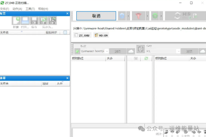The image size is (206, 137).
Task: Click the 保存 save configuration icon
Action: (x=34, y=21)
